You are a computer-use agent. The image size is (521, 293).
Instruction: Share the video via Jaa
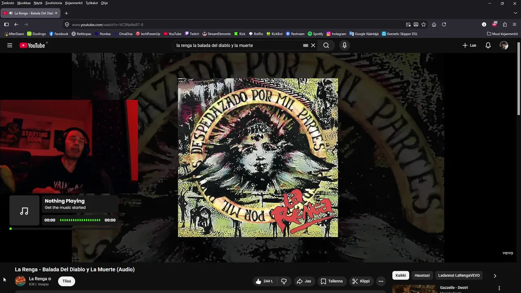(304, 281)
